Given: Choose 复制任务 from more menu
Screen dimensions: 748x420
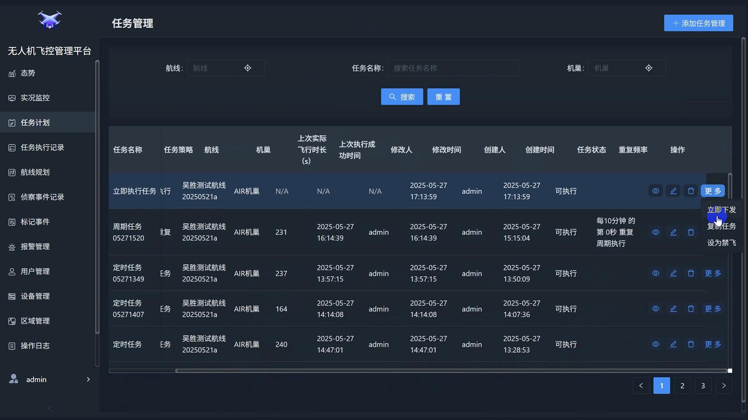Looking at the screenshot, I should click(x=722, y=226).
